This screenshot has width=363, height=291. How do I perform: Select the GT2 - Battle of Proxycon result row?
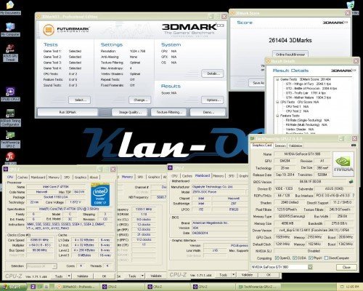pyautogui.click(x=311, y=89)
